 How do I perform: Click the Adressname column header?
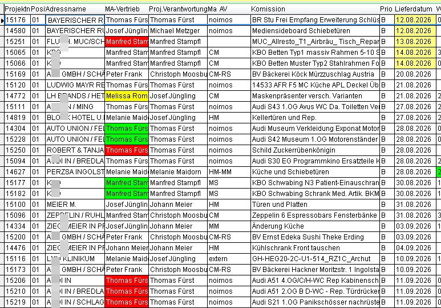click(x=75, y=9)
